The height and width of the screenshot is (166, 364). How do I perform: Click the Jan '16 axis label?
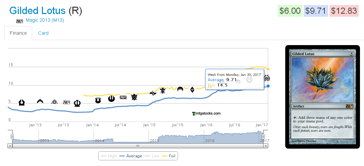pos(206,125)
